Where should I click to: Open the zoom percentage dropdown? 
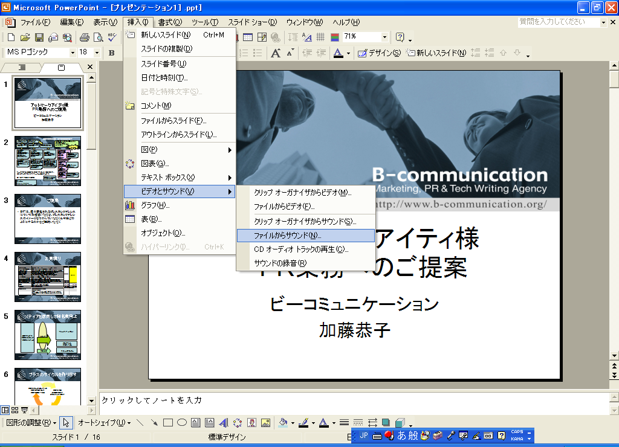click(384, 37)
